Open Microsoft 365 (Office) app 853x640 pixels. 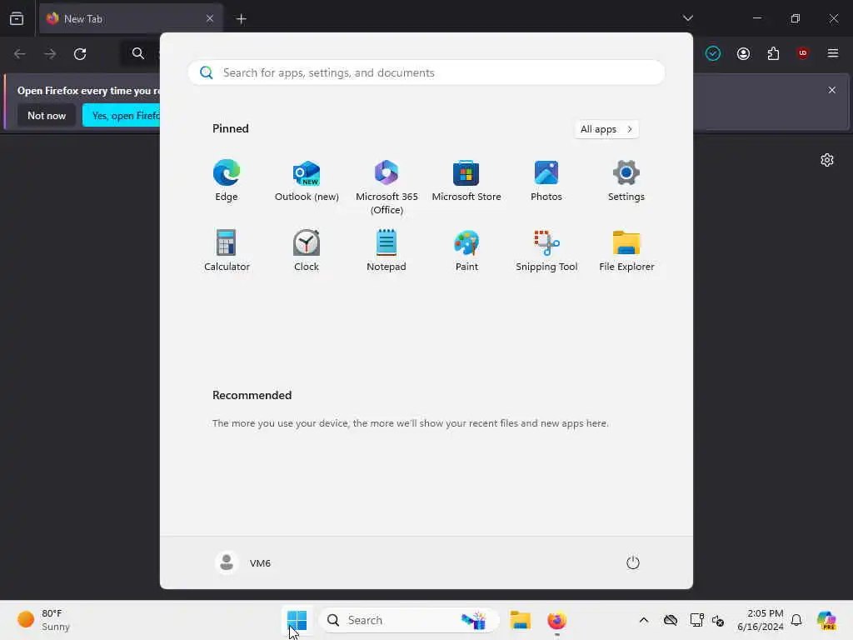click(387, 187)
